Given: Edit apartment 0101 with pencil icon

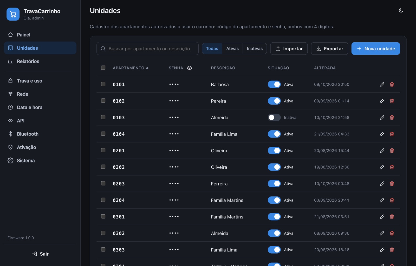Looking at the screenshot, I should coord(382,84).
